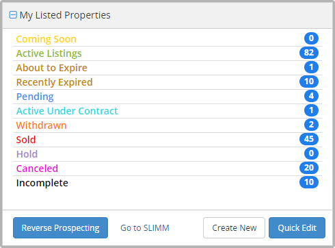Image resolution: width=335 pixels, height=248 pixels.
Task: Click the 45 count badge next to Sold
Action: pyautogui.click(x=309, y=139)
